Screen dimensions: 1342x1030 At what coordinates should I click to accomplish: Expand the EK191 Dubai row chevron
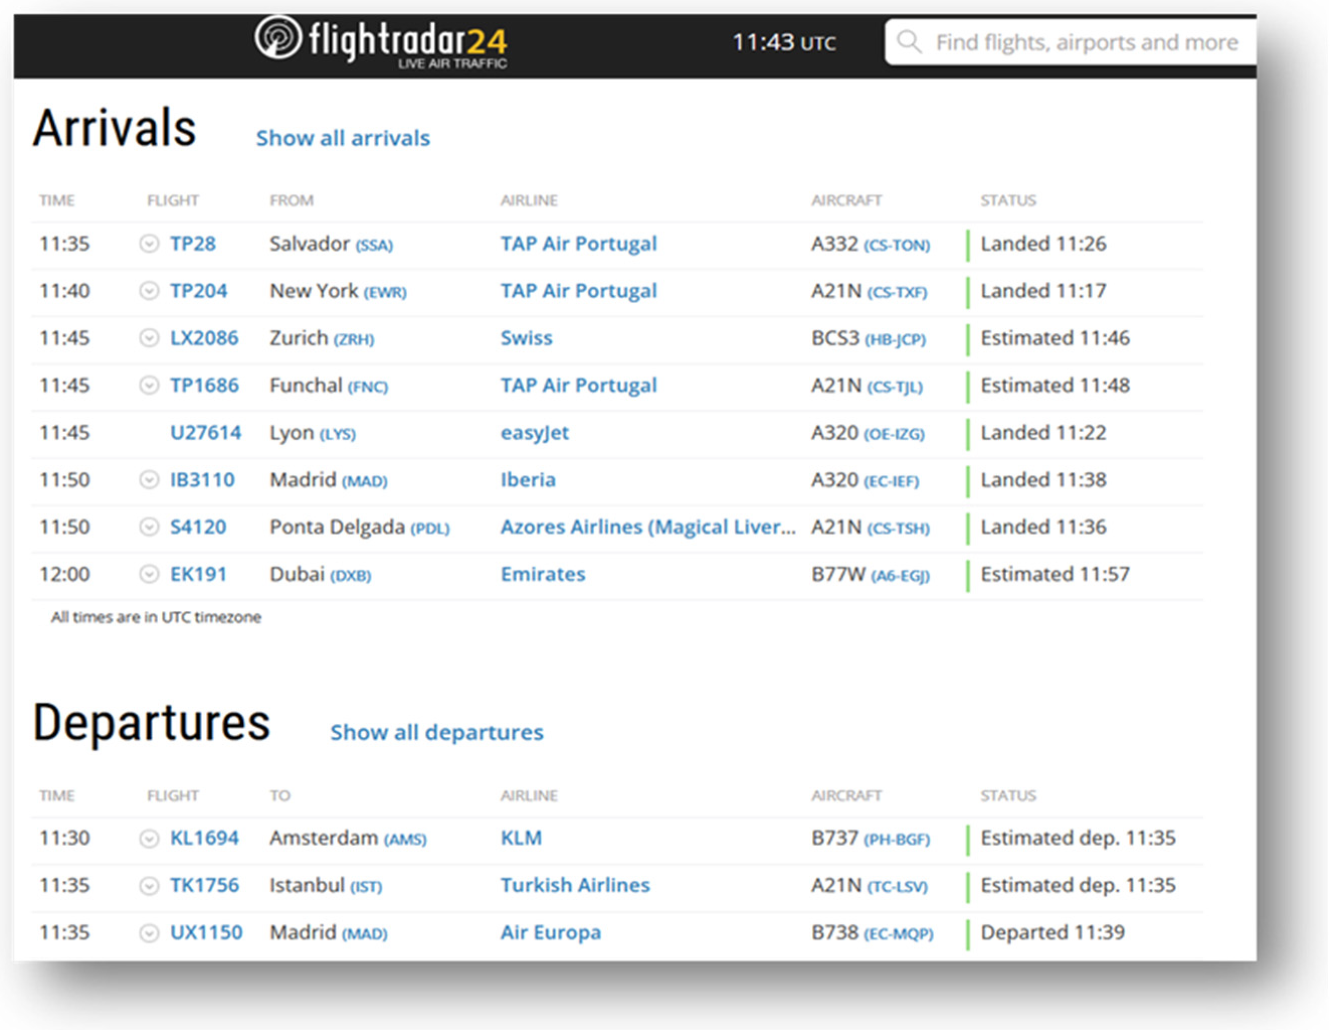148,574
